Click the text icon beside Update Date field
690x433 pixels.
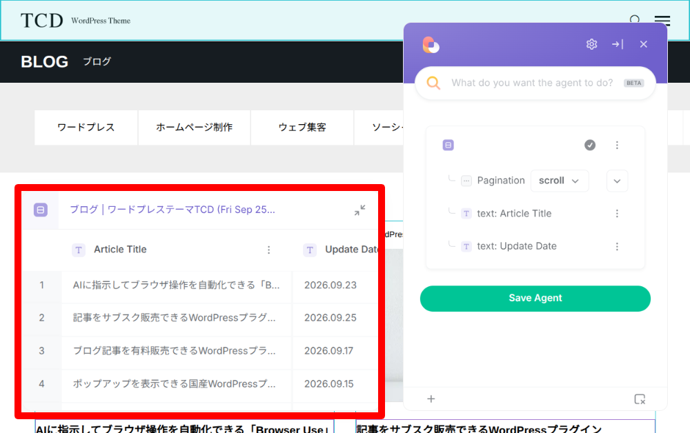click(466, 247)
